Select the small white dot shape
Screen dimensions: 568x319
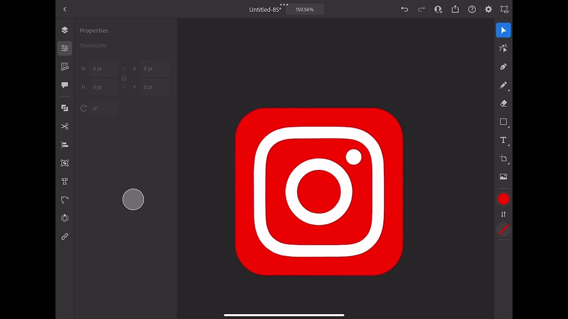pos(354,157)
